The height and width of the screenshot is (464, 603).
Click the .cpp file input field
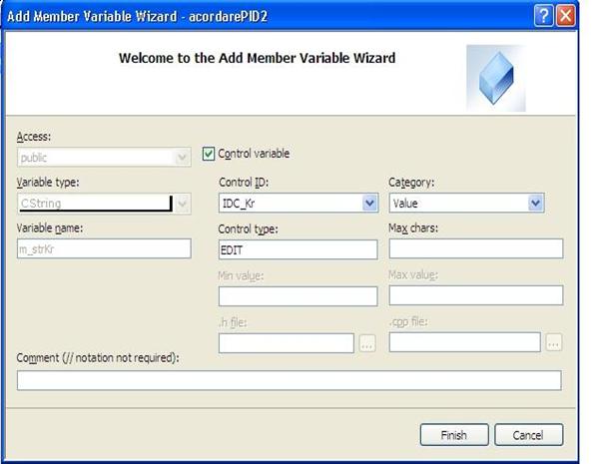(x=464, y=342)
